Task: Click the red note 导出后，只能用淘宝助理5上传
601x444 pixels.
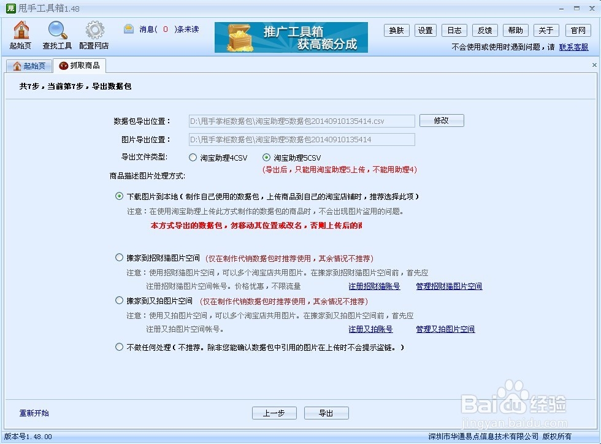Action: pyautogui.click(x=340, y=169)
